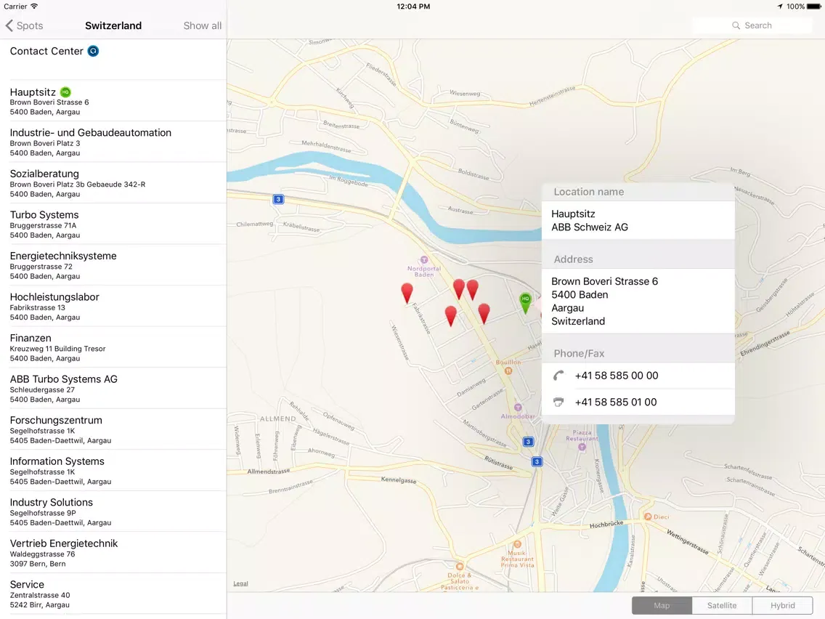The height and width of the screenshot is (619, 825).
Task: Click the green HQ map pin
Action: [x=525, y=303]
